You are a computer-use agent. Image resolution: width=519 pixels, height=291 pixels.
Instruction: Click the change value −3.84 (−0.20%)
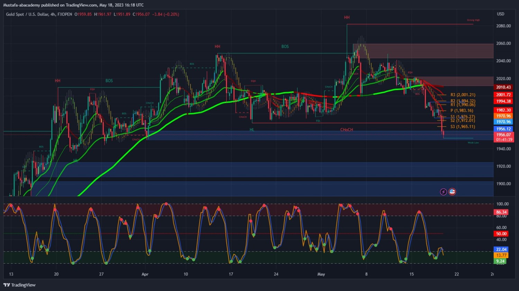point(166,14)
